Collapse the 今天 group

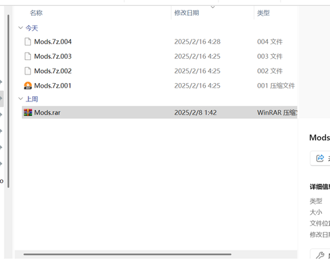coord(20,28)
